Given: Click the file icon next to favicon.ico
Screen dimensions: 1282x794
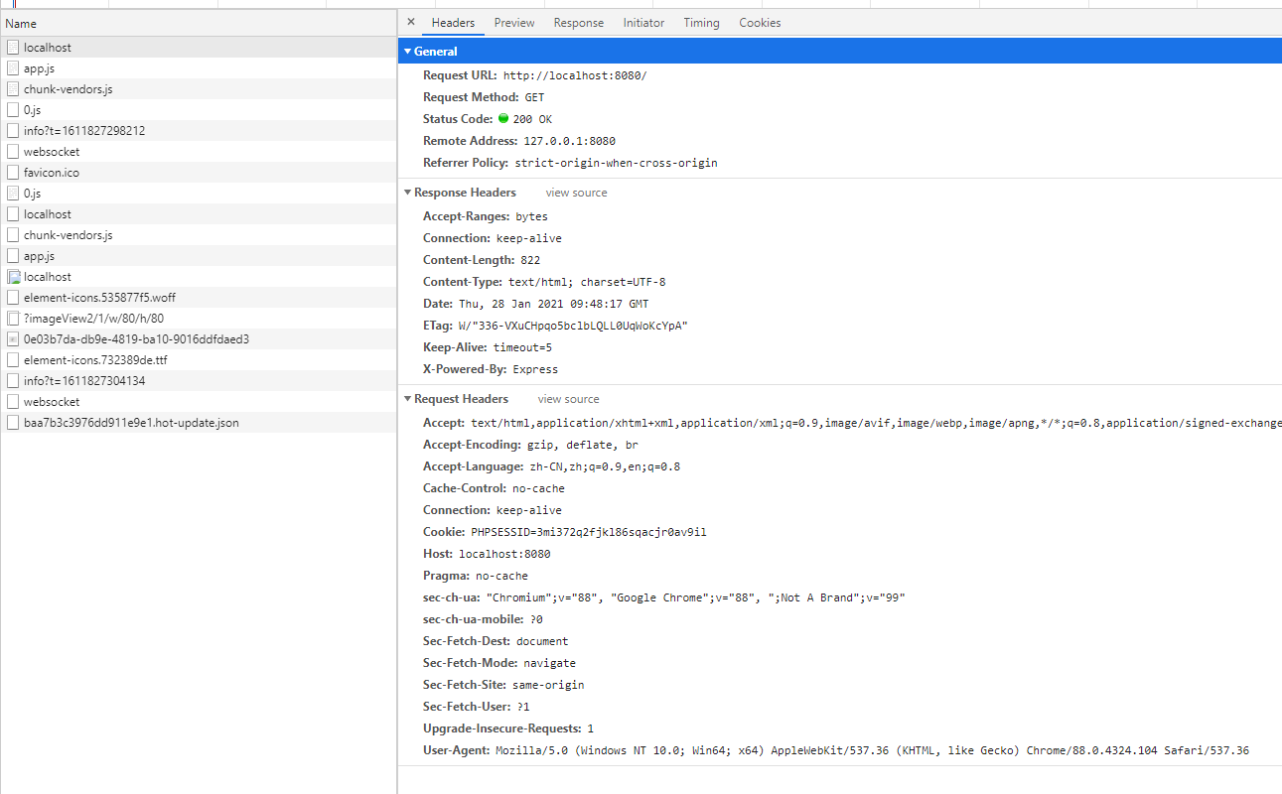Looking at the screenshot, I should point(13,172).
